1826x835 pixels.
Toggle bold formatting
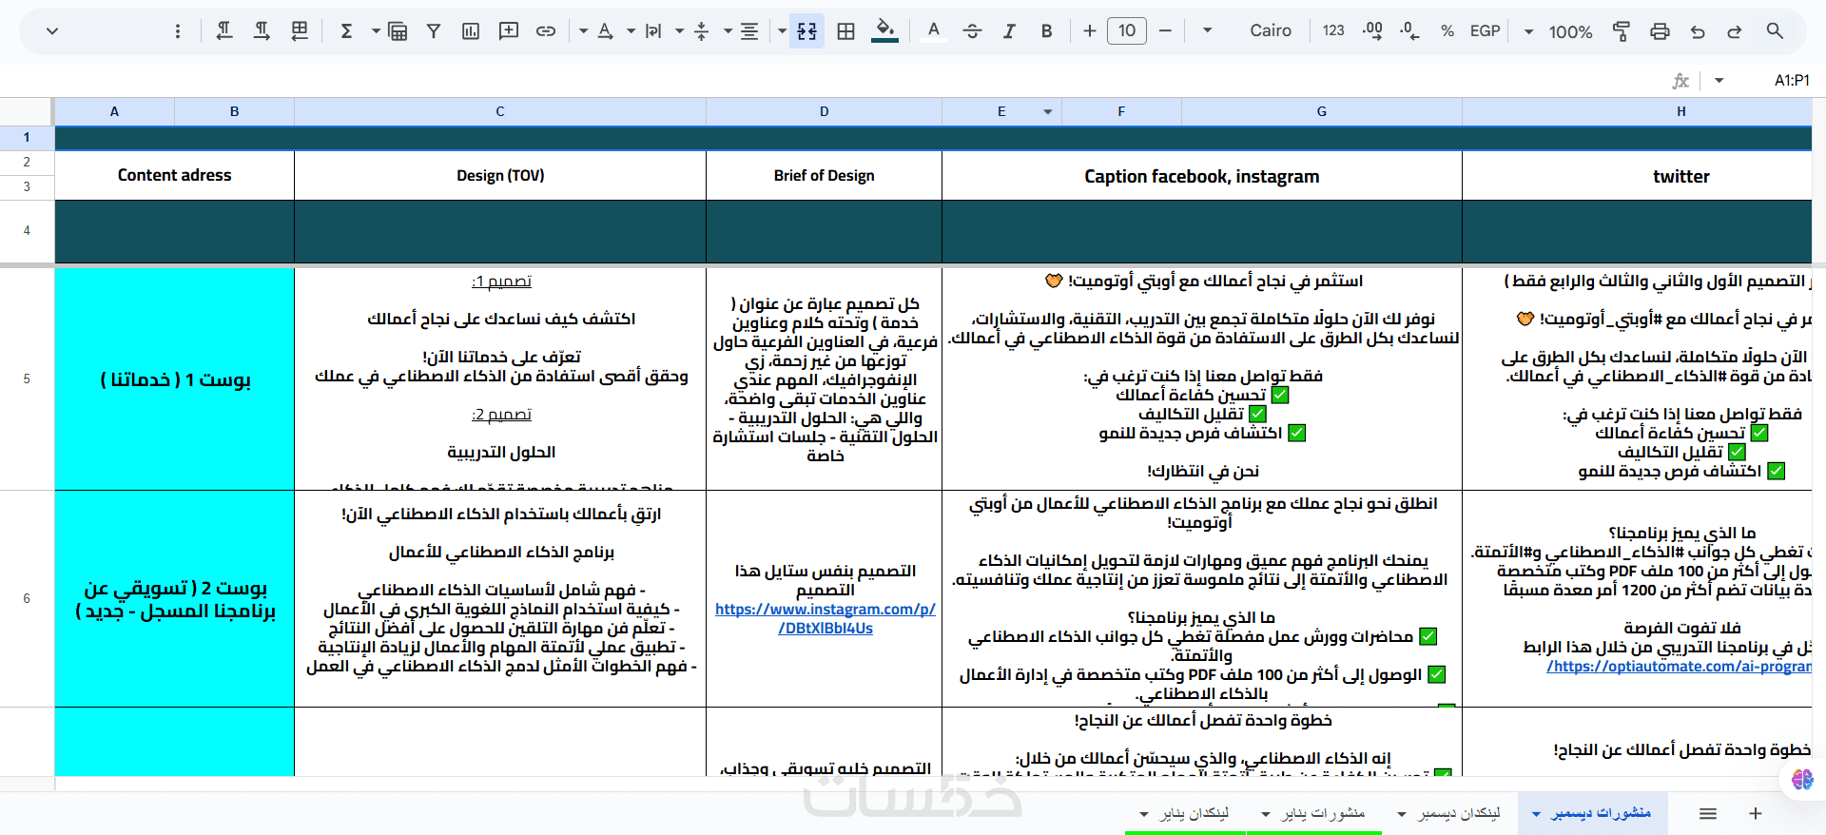[x=1046, y=31]
